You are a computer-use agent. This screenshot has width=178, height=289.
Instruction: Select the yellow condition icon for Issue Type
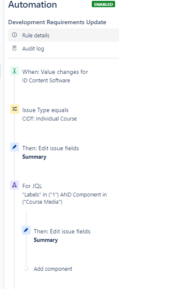(14, 109)
